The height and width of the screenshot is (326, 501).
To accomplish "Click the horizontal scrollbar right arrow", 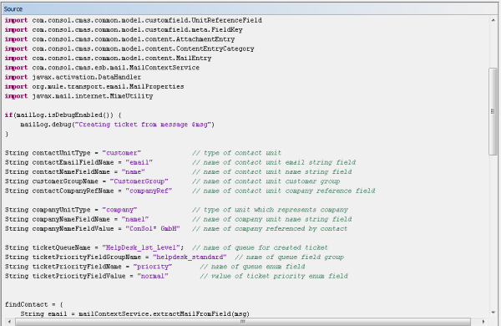I will click(483, 322).
